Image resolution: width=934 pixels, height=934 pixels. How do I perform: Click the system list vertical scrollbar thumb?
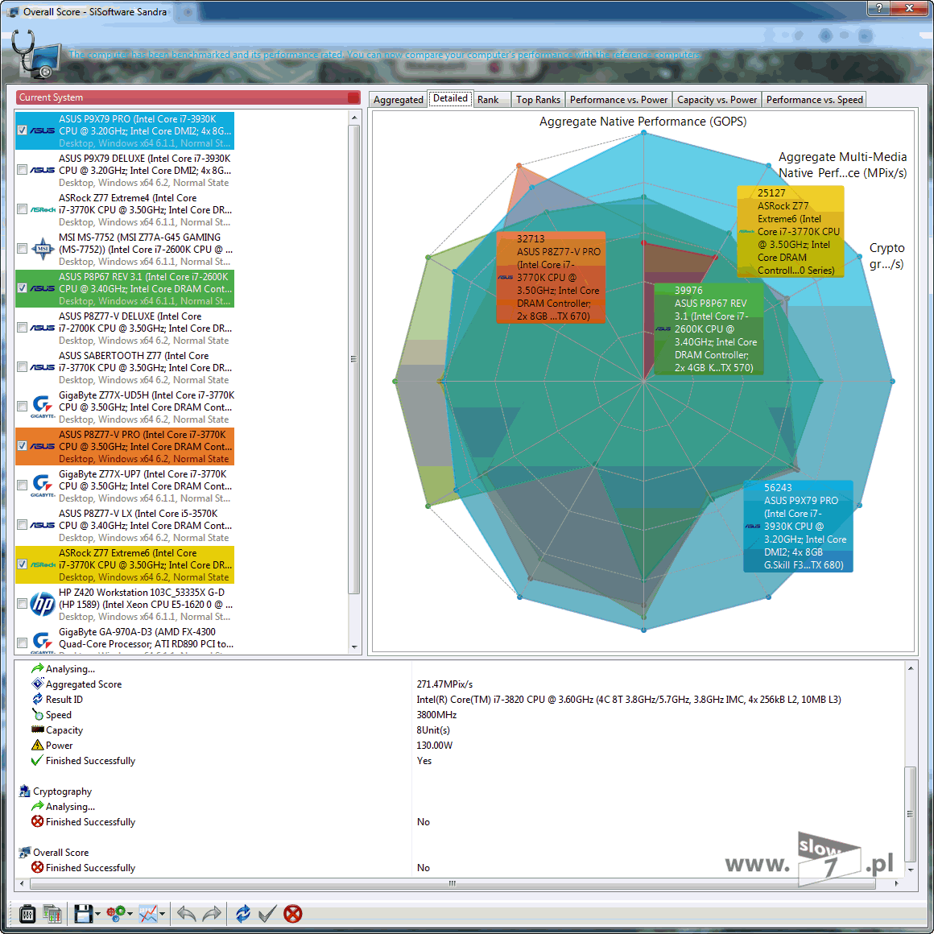click(x=354, y=358)
